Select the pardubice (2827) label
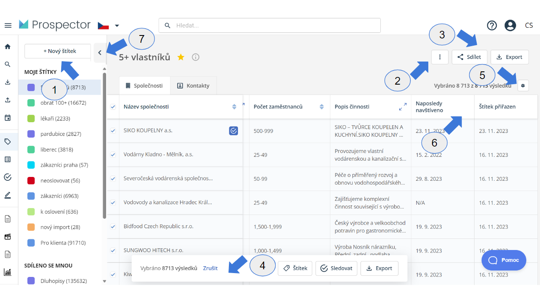The width and height of the screenshot is (540, 300). pos(60,134)
